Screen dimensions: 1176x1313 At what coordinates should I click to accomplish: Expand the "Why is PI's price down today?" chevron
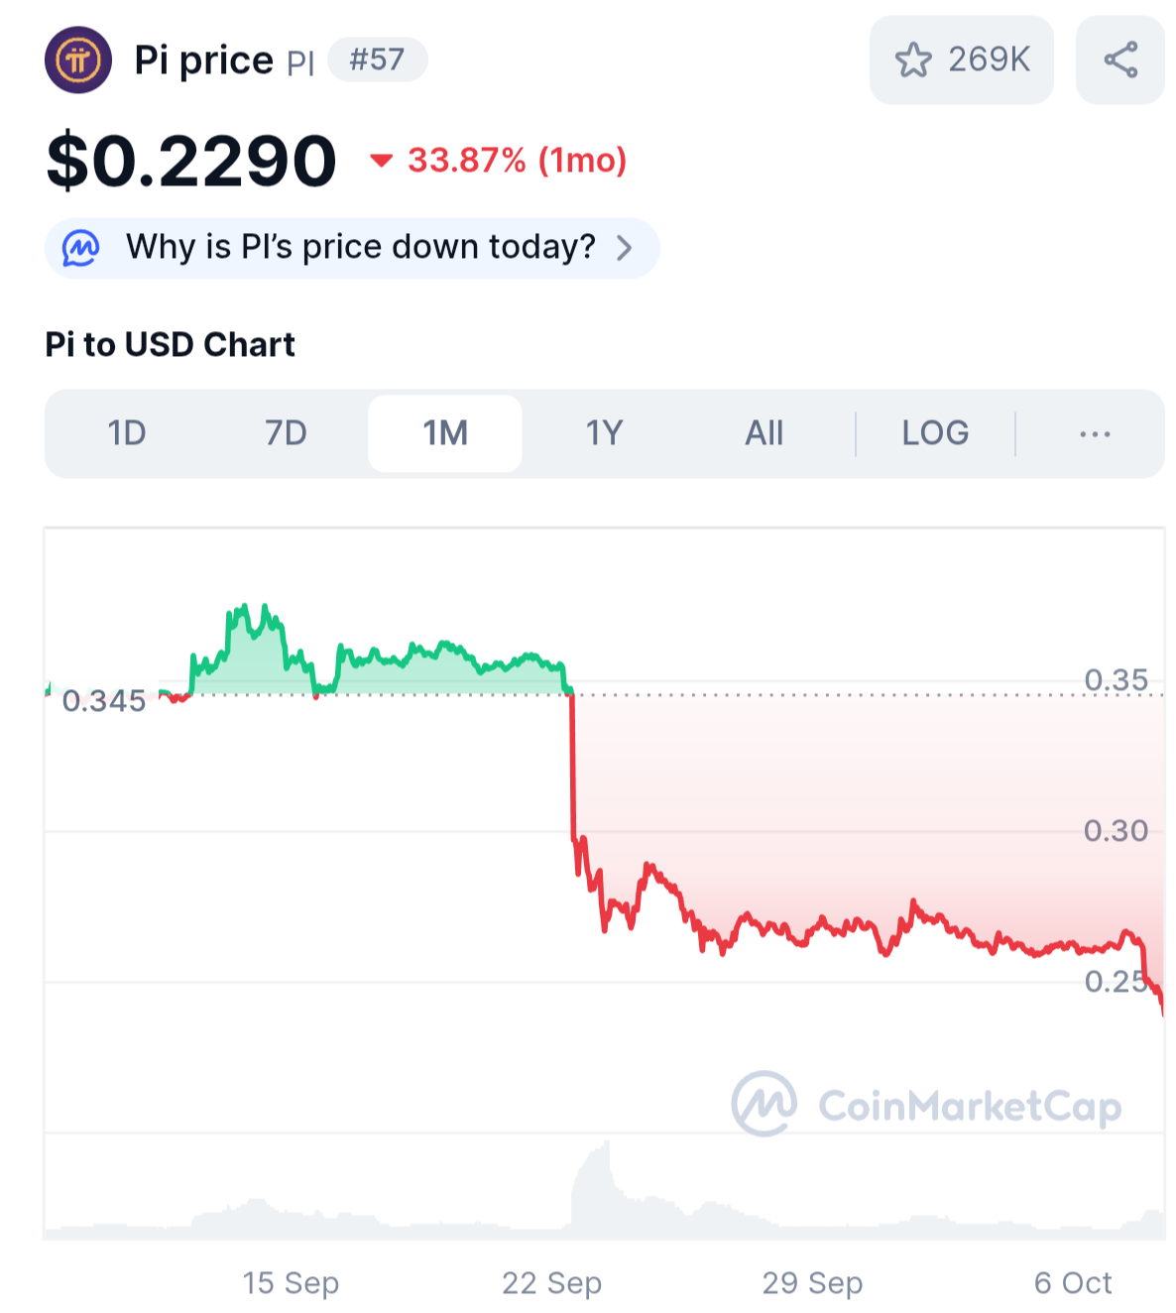click(625, 248)
